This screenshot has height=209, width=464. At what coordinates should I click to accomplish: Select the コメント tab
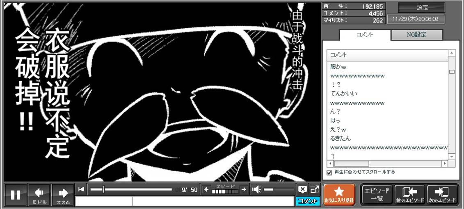coord(365,35)
